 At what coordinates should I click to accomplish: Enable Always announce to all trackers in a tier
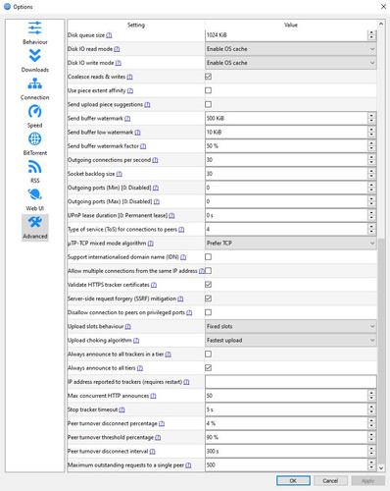[209, 355]
